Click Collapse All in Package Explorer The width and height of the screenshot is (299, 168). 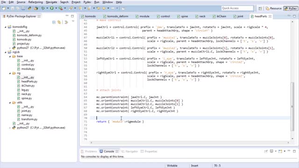pos(54,22)
